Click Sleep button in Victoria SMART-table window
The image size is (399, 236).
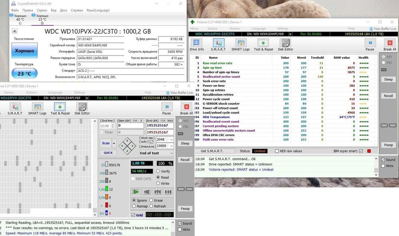coord(388,79)
